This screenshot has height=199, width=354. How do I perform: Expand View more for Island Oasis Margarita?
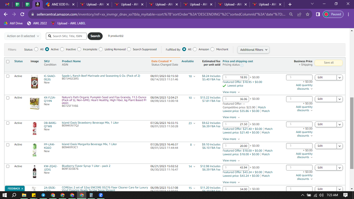[x=231, y=161]
